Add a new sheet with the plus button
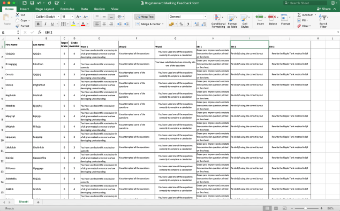This screenshot has width=340, height=211. 38,202
